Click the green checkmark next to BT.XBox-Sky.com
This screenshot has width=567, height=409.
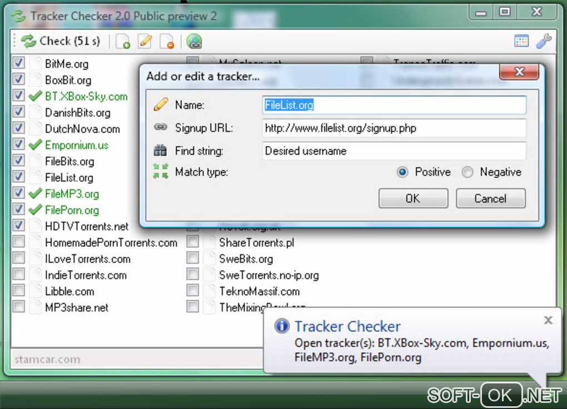tap(36, 96)
